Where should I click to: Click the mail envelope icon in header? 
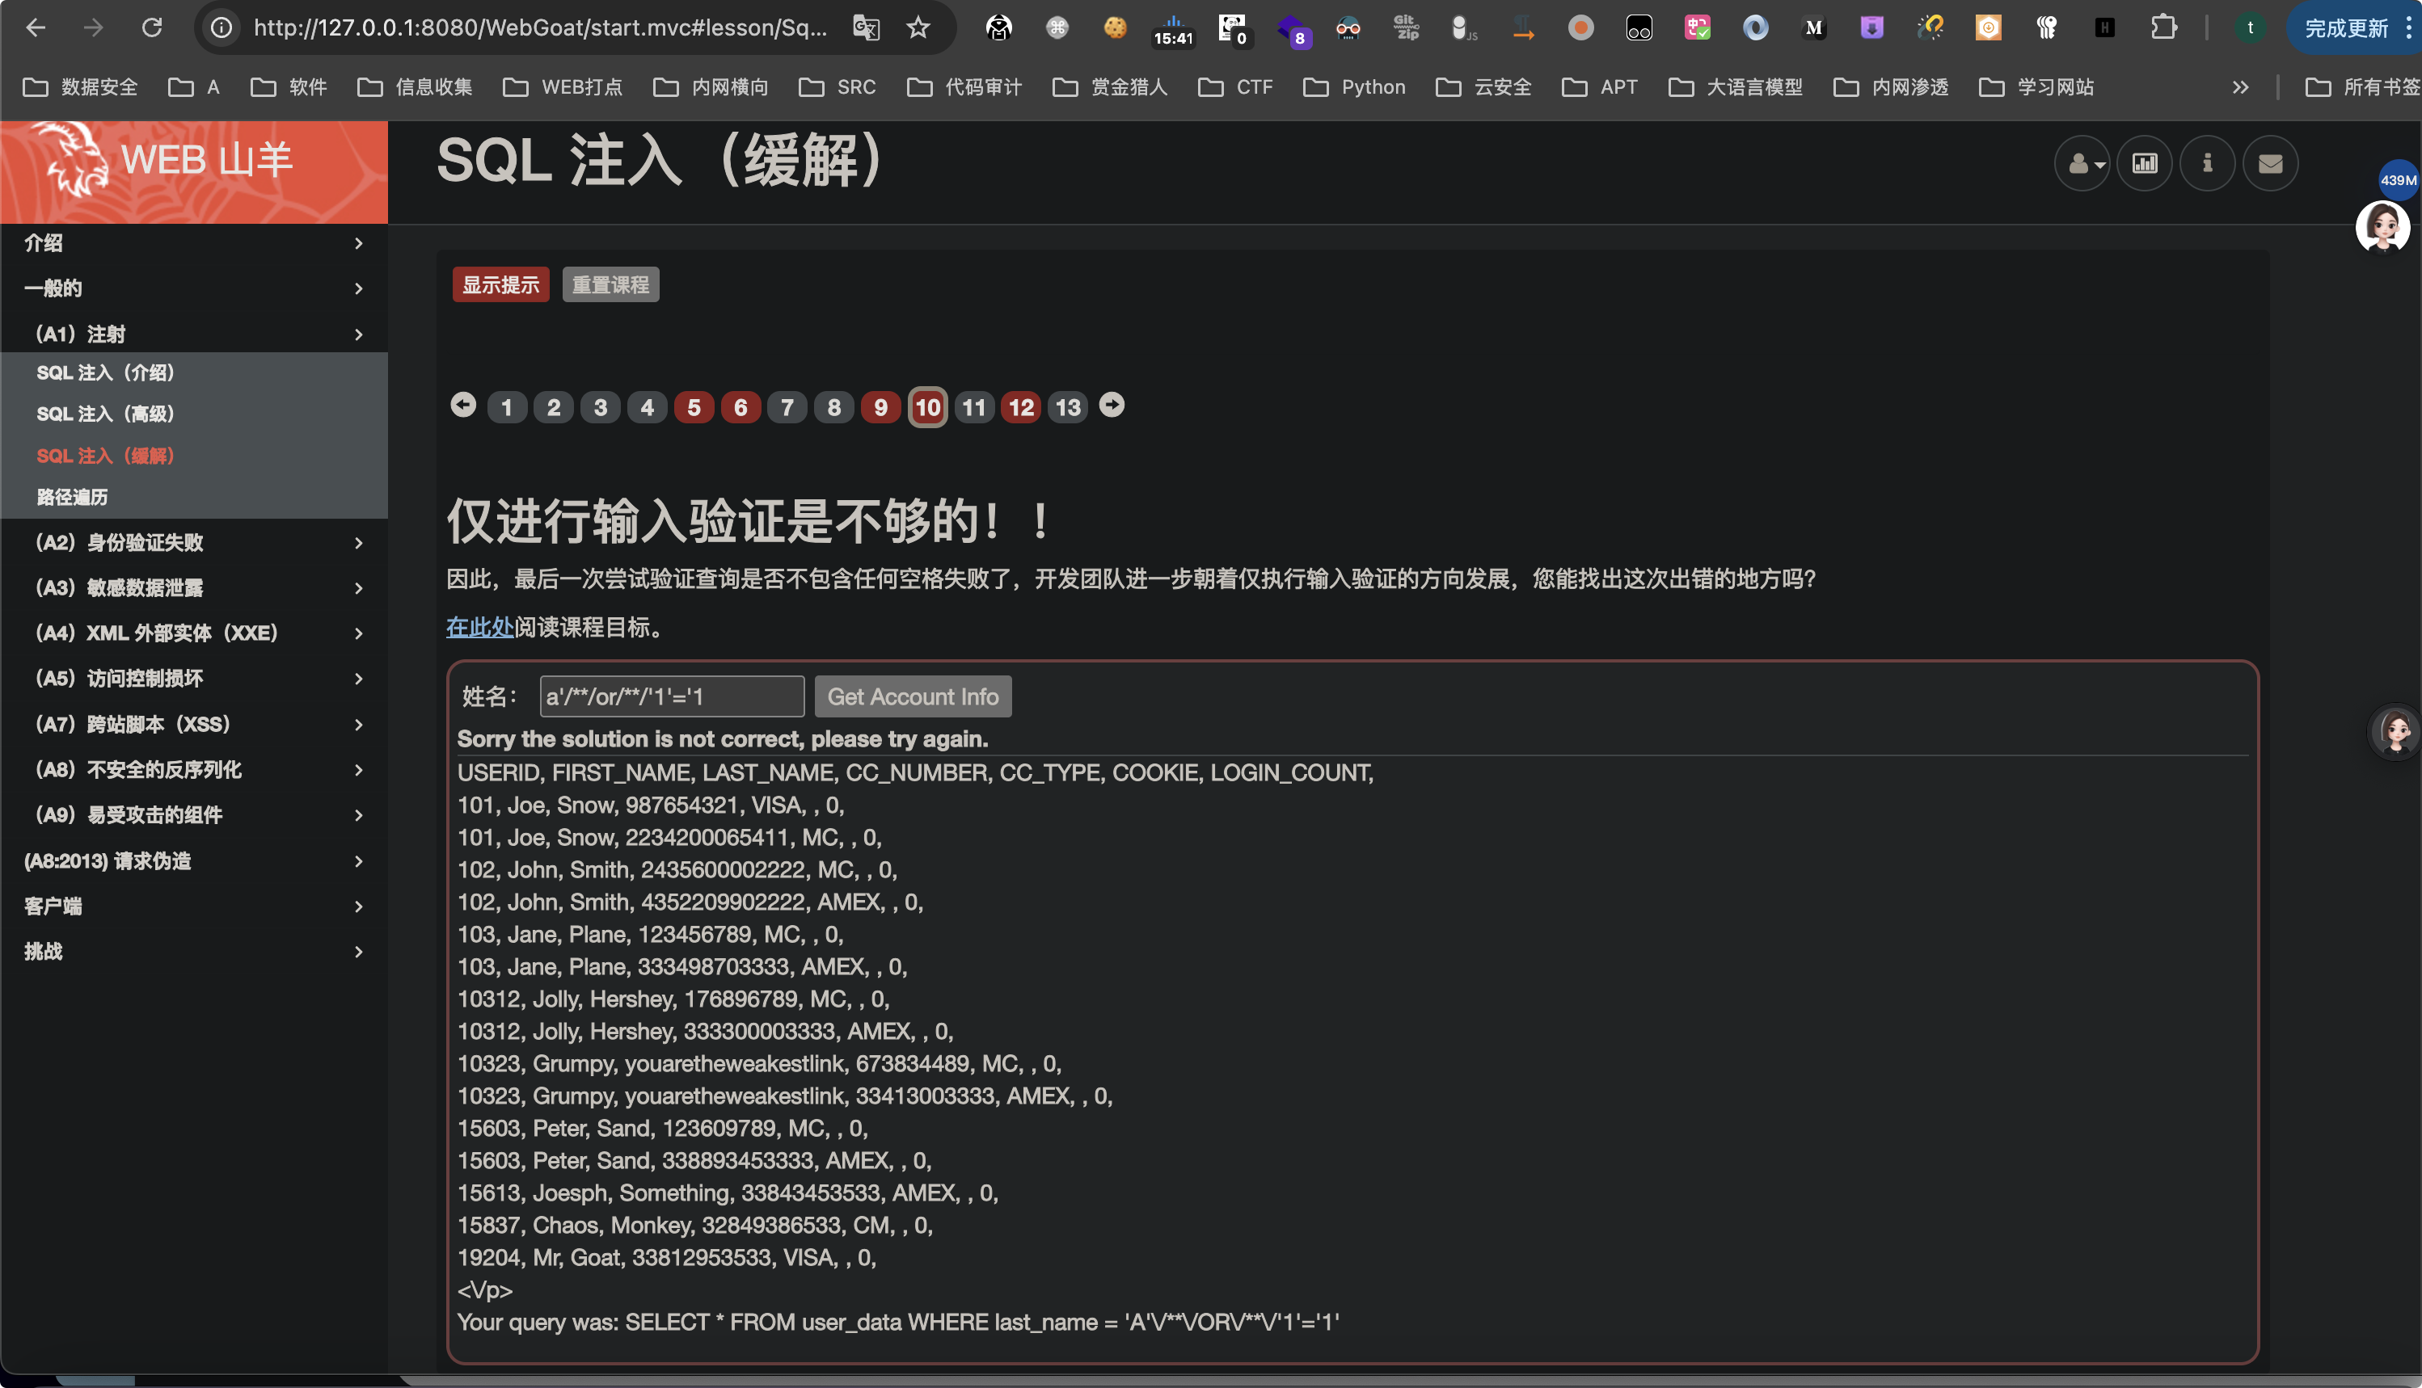coord(2270,164)
